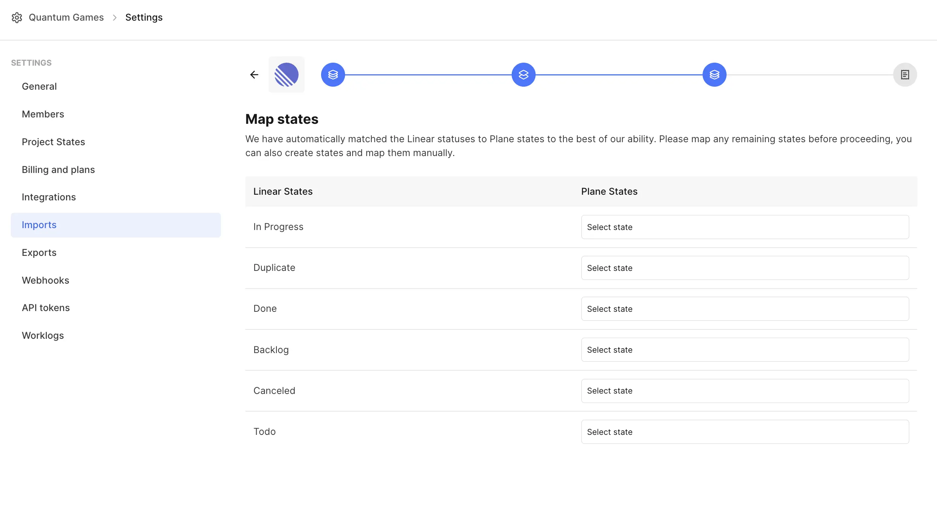Choose a Plane state for Canceled

click(745, 391)
